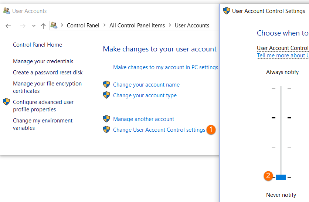Set UAC slider to third tick level

281,148
